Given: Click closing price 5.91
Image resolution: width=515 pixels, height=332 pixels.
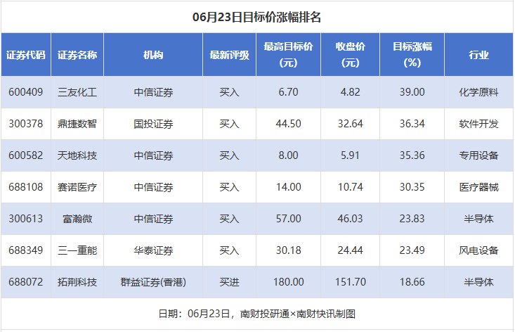Looking at the screenshot, I should point(350,155).
